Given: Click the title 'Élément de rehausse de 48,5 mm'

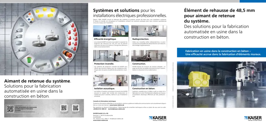Looking at the screenshot, I should click(x=220, y=10).
